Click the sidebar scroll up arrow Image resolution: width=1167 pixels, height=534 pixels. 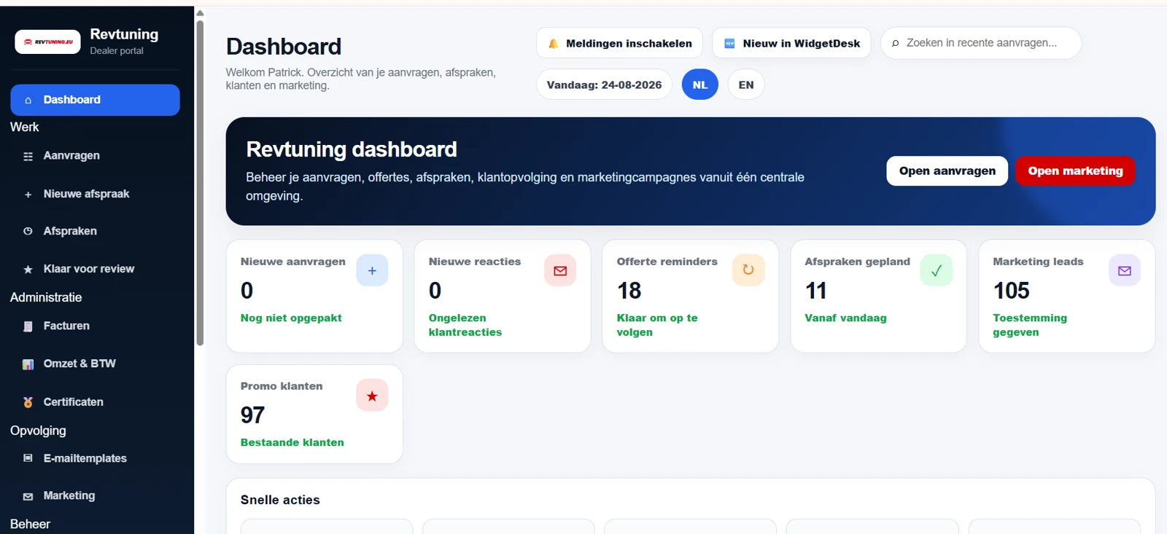(x=200, y=12)
